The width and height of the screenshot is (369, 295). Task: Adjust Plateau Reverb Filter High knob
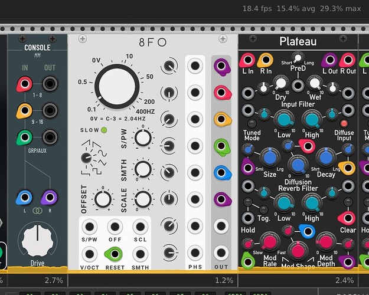tap(312, 203)
